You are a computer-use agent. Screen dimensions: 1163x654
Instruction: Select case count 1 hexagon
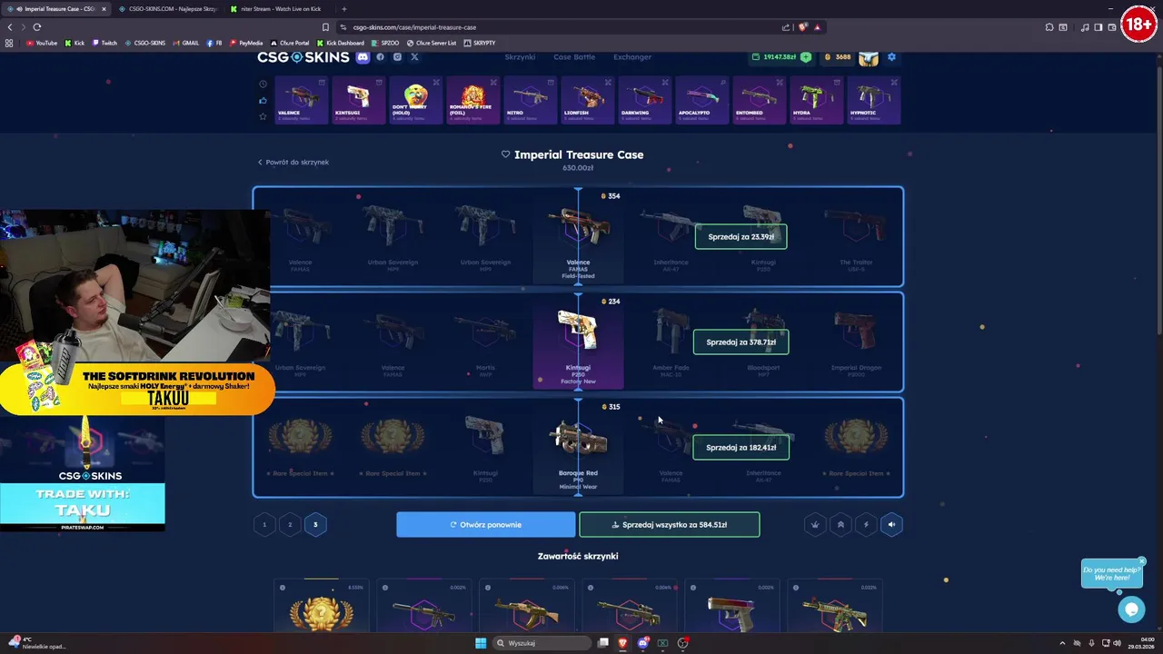coord(264,524)
